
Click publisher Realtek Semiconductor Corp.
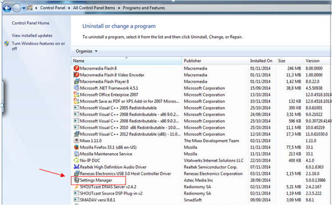(210, 167)
